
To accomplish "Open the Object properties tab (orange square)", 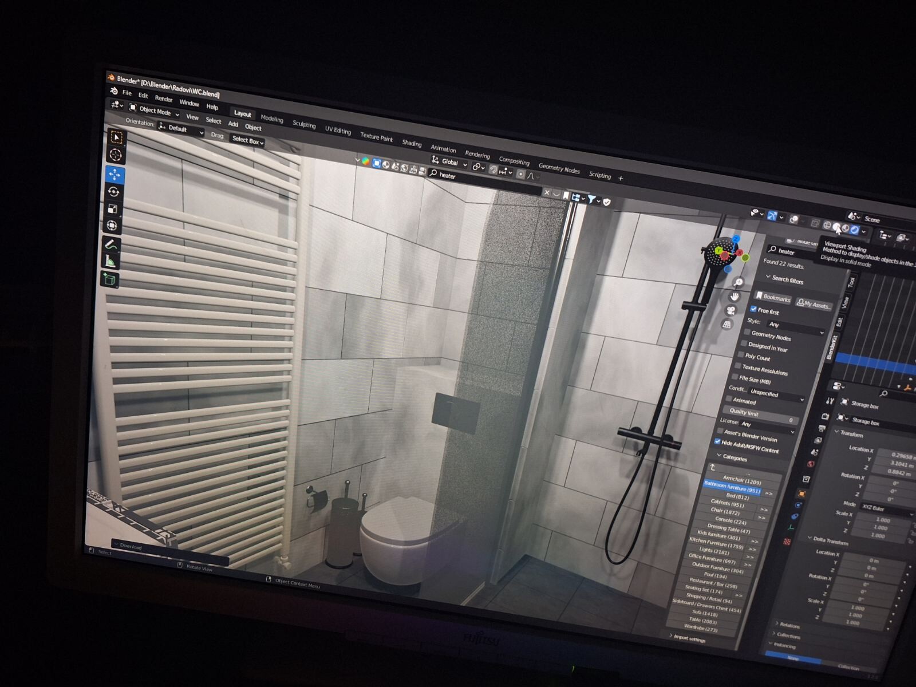I will pyautogui.click(x=802, y=493).
